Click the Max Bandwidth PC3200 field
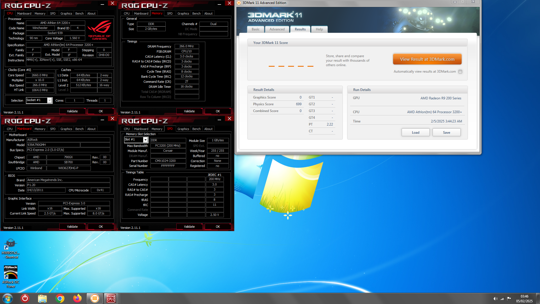The height and width of the screenshot is (304, 540). (168, 146)
